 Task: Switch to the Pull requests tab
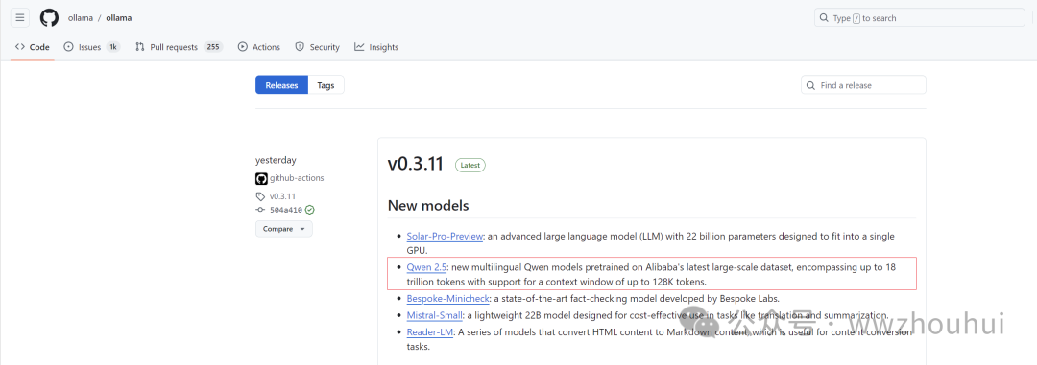pyautogui.click(x=179, y=47)
